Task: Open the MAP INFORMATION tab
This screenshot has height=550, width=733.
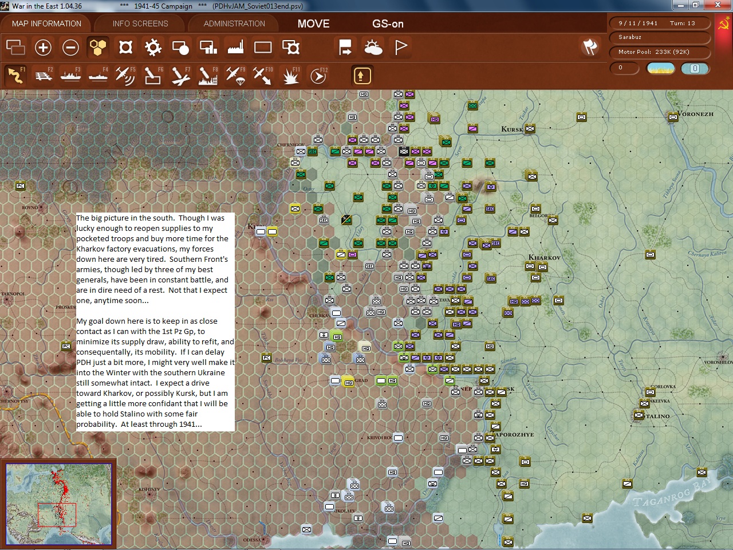Action: 46,23
